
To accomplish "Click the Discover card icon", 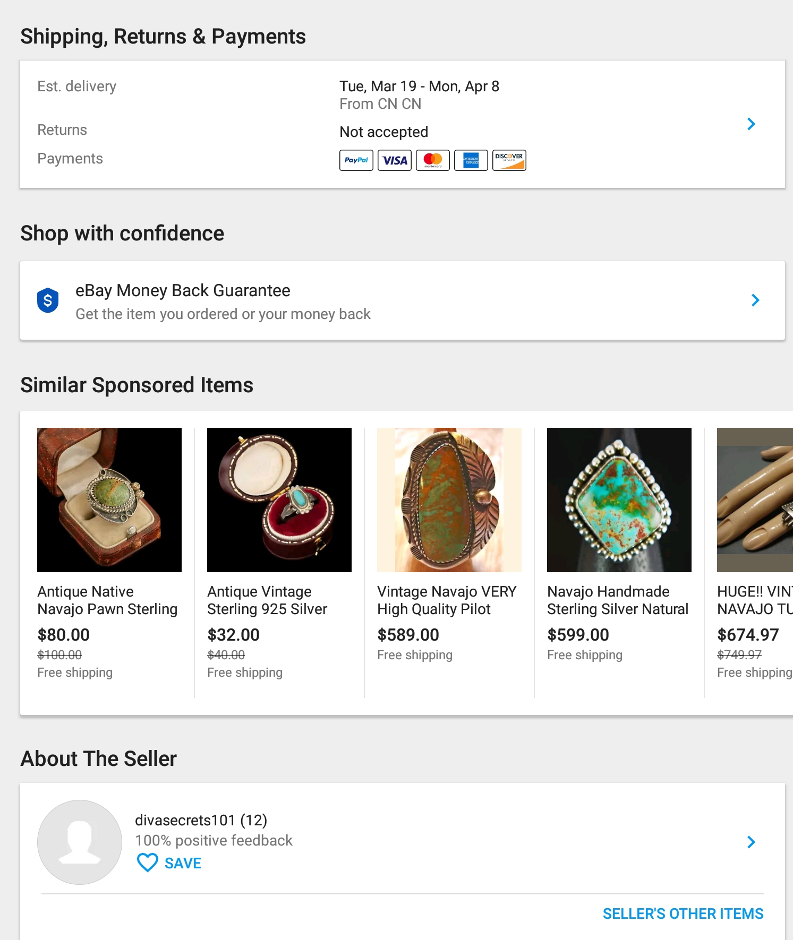I will pos(509,160).
